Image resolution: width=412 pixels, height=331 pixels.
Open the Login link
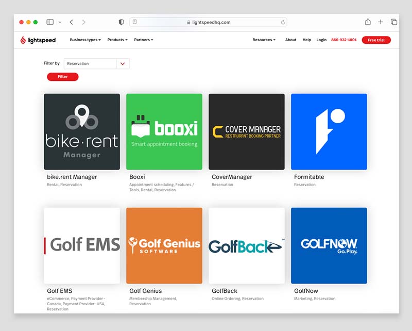[x=321, y=40]
